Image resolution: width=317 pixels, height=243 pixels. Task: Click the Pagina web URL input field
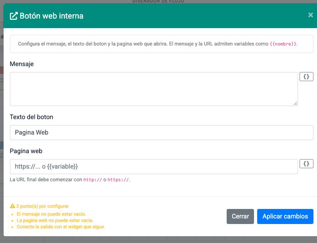154,167
